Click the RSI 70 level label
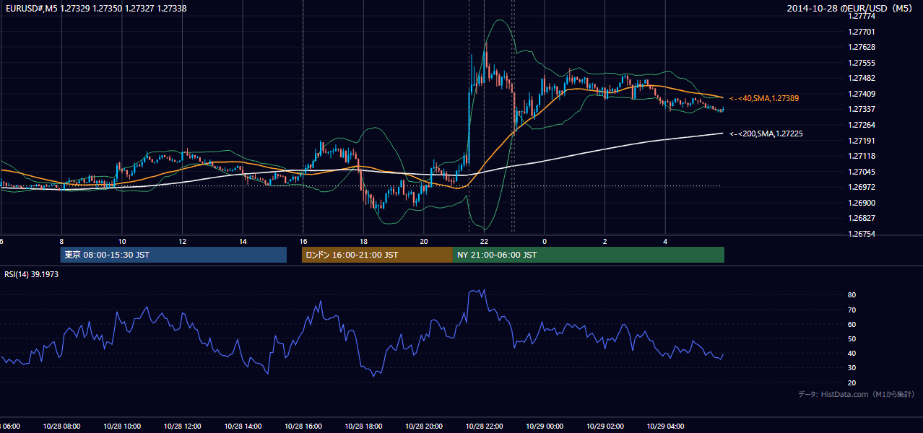Viewport: 923px width, 433px height. point(851,310)
